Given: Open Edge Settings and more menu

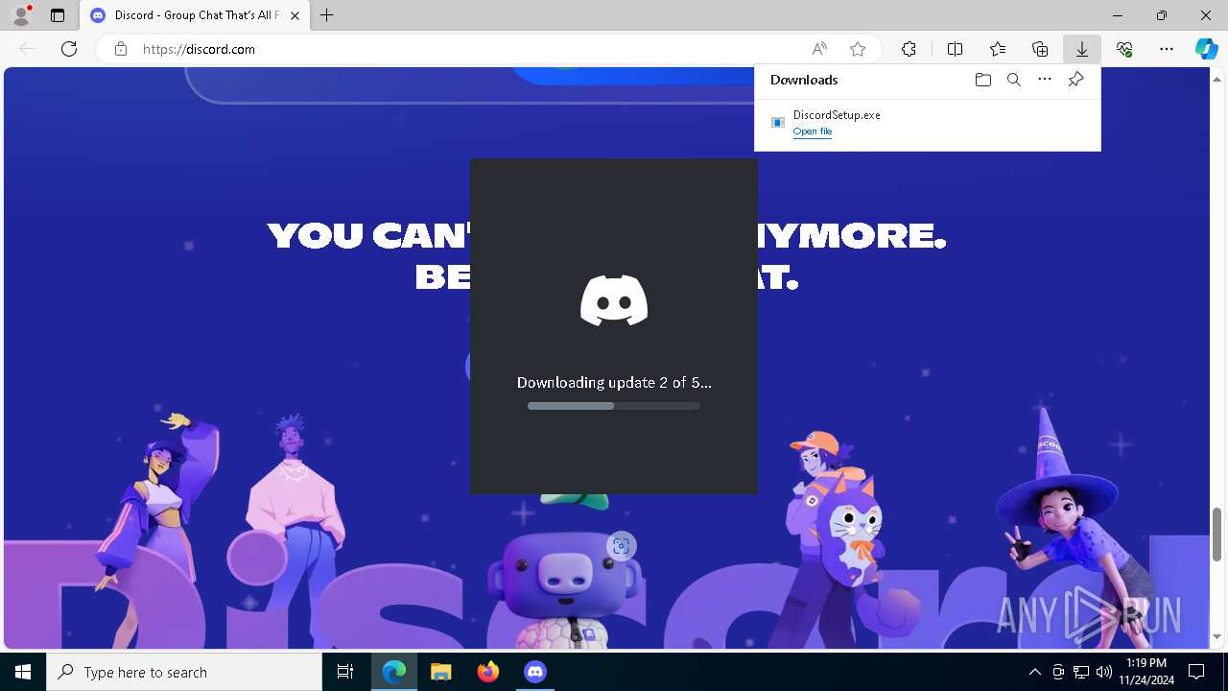Looking at the screenshot, I should [x=1167, y=49].
